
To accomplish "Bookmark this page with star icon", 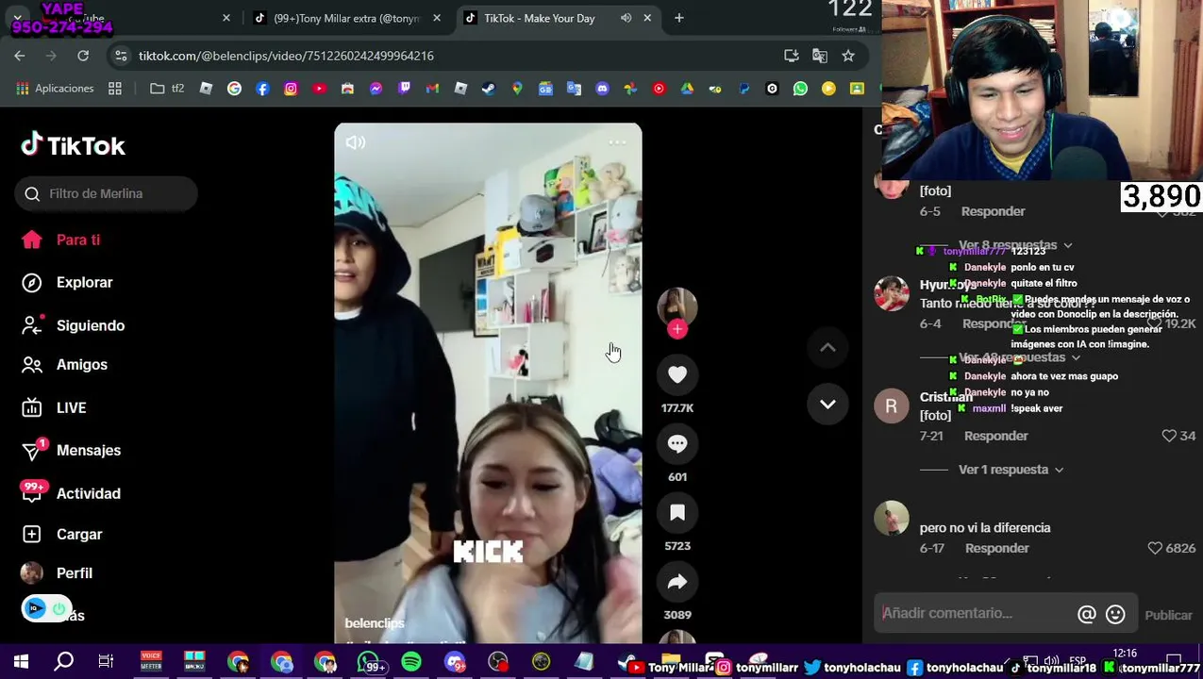I will click(848, 56).
